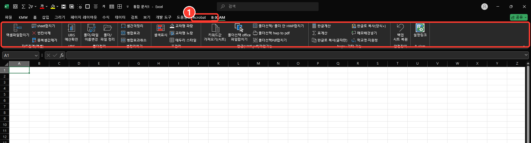Apply 교차행 파랑 alternating rows
Image resolution: width=531 pixels, height=143 pixels.
[x=181, y=26]
